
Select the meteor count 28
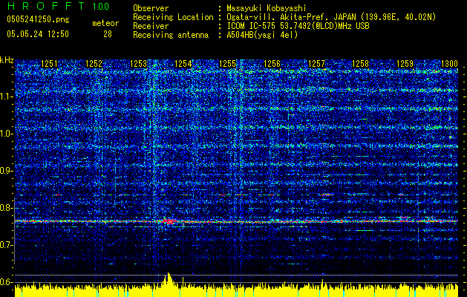click(108, 34)
